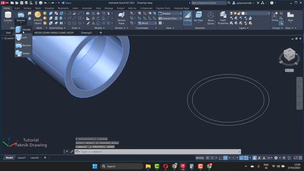Viewport: 304px width, 171px height.
Task: Open status bar customization hamburger menu
Action: coord(300,158)
